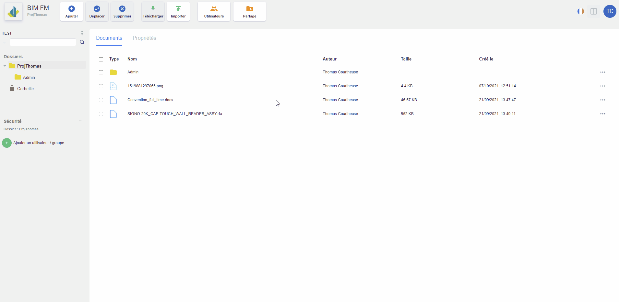Tick the Convention_full_time.docx checkbox
This screenshot has width=619, height=302.
101,100
